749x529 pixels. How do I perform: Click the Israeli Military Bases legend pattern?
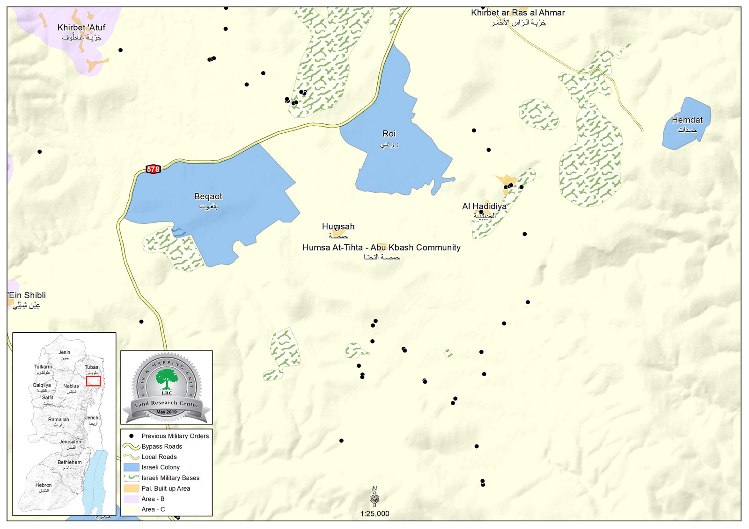[131, 478]
